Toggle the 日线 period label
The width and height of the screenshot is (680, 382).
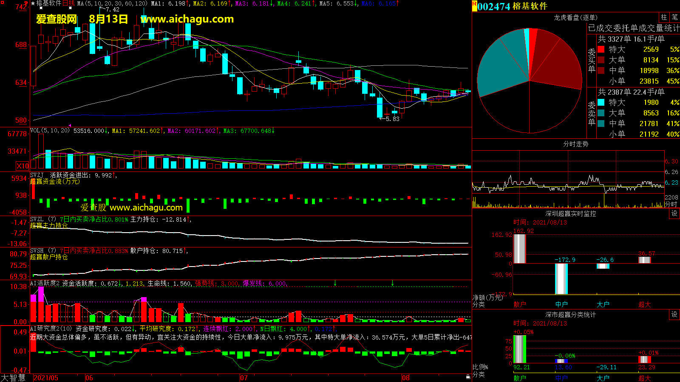pyautogui.click(x=68, y=3)
